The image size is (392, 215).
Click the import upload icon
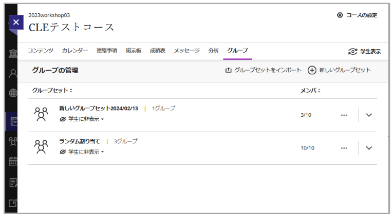click(228, 70)
